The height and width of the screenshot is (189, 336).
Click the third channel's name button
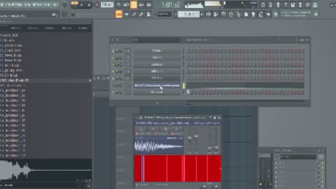(157, 65)
